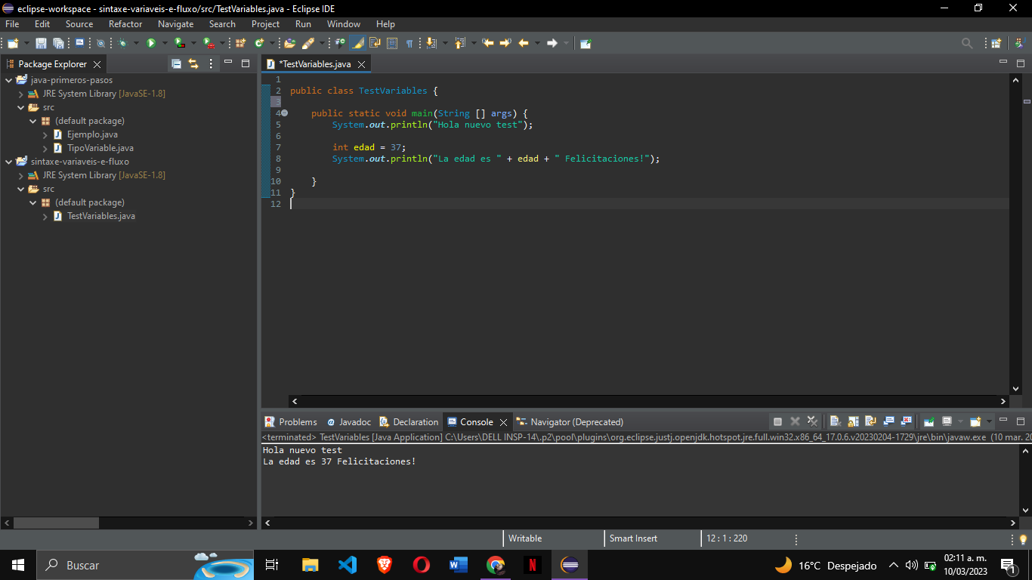This screenshot has height=580, width=1032.
Task: Open the Refactor menu
Action: (x=125, y=24)
